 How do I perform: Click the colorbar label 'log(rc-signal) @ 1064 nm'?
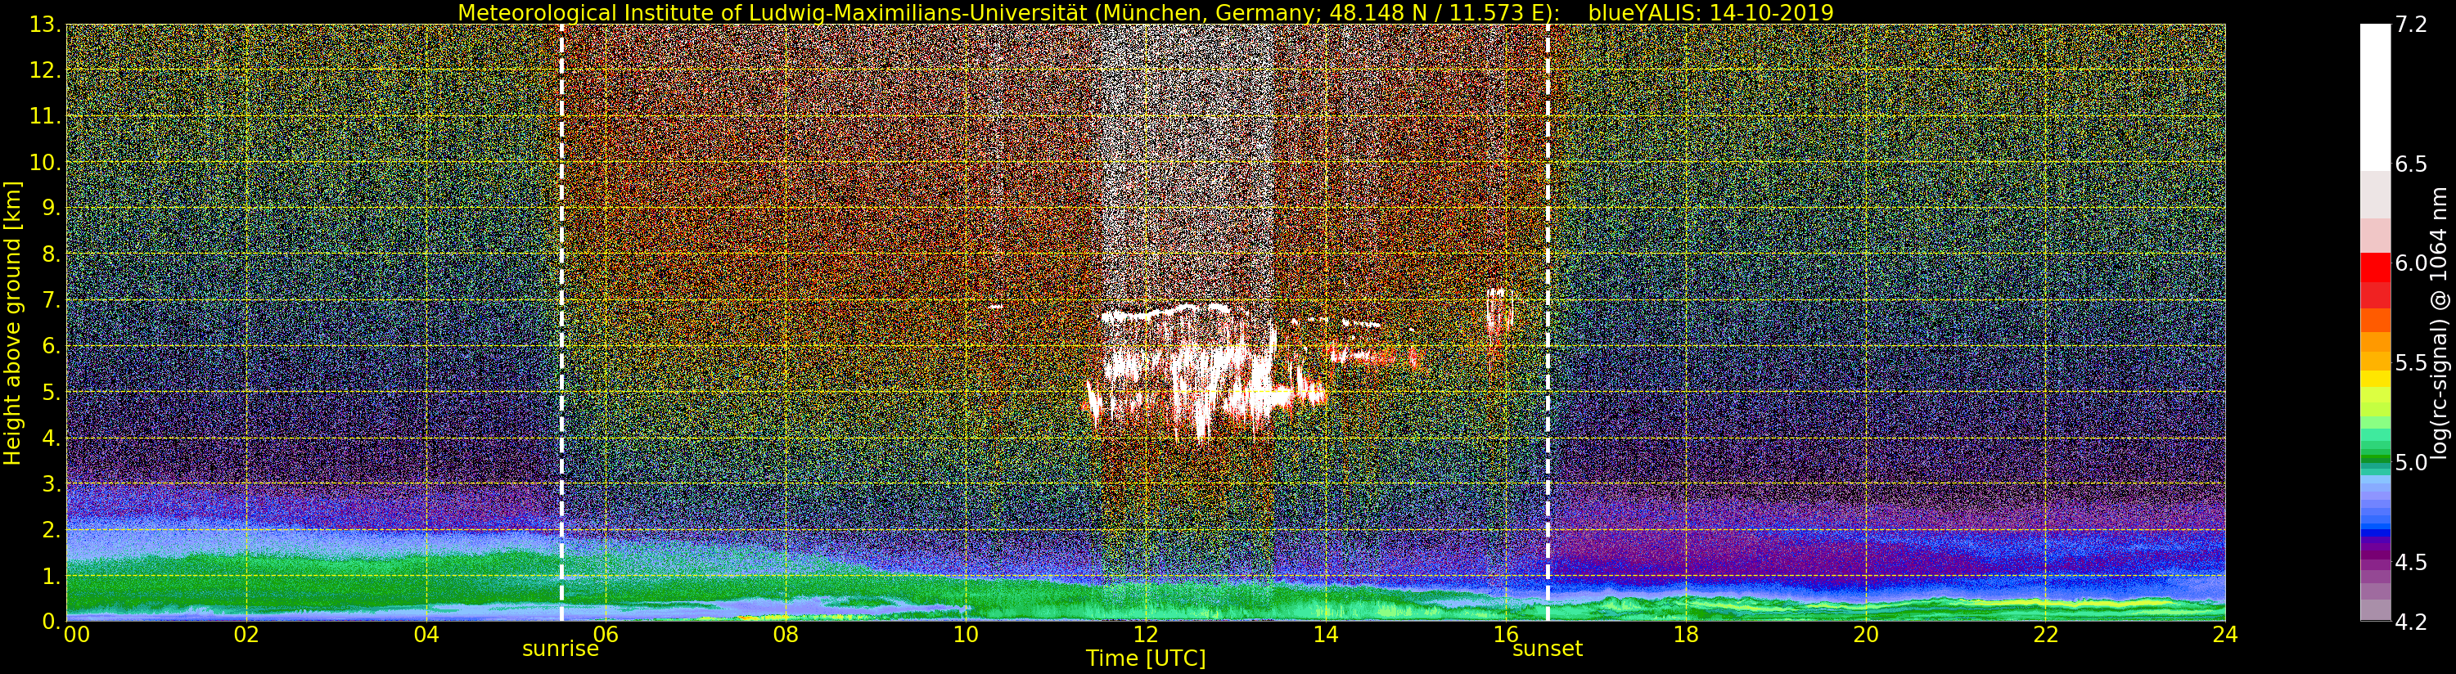point(2439,322)
